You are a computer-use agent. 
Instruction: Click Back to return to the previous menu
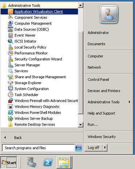click(x=18, y=138)
